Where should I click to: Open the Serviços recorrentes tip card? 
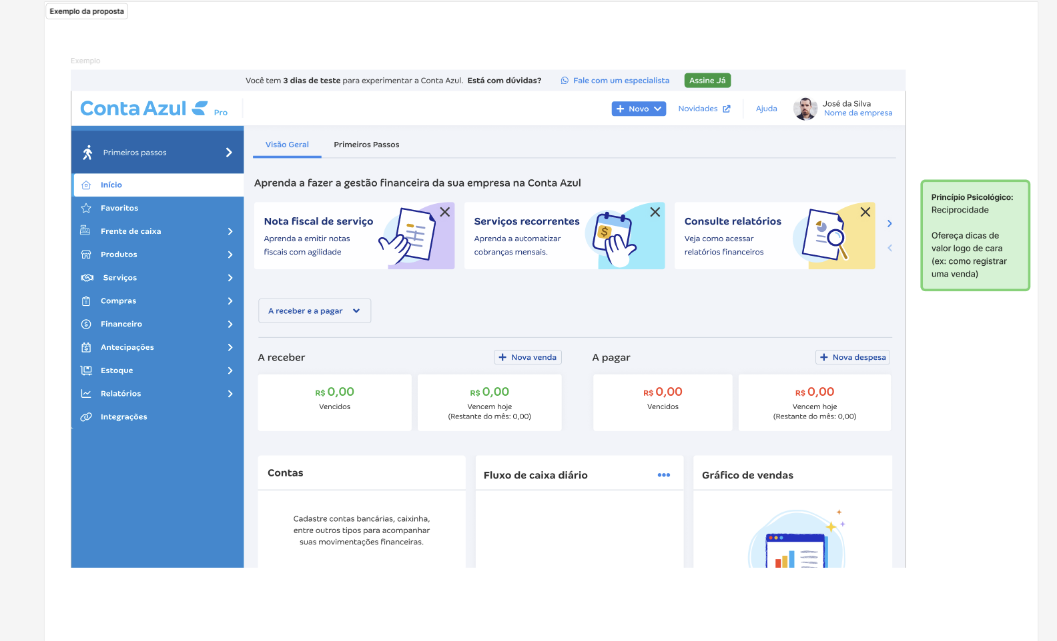click(x=565, y=236)
